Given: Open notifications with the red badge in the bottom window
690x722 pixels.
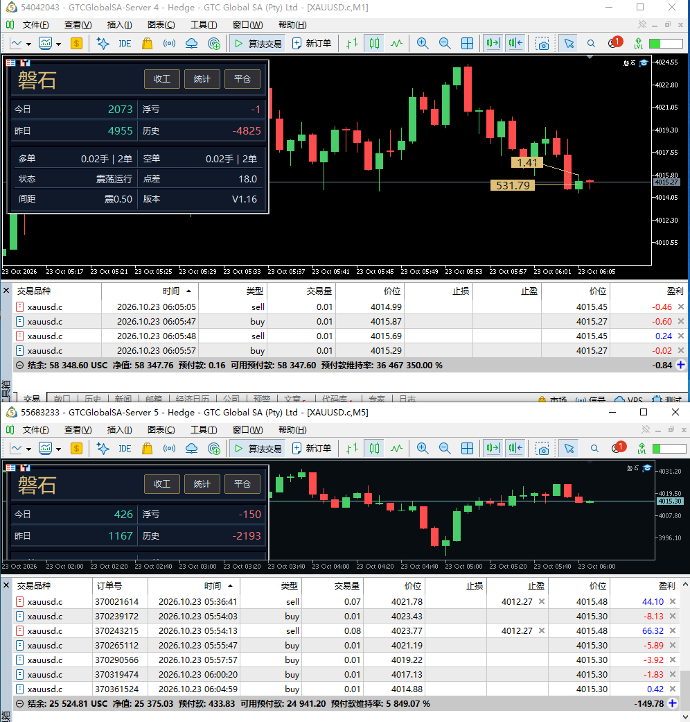Looking at the screenshot, I should (618, 447).
